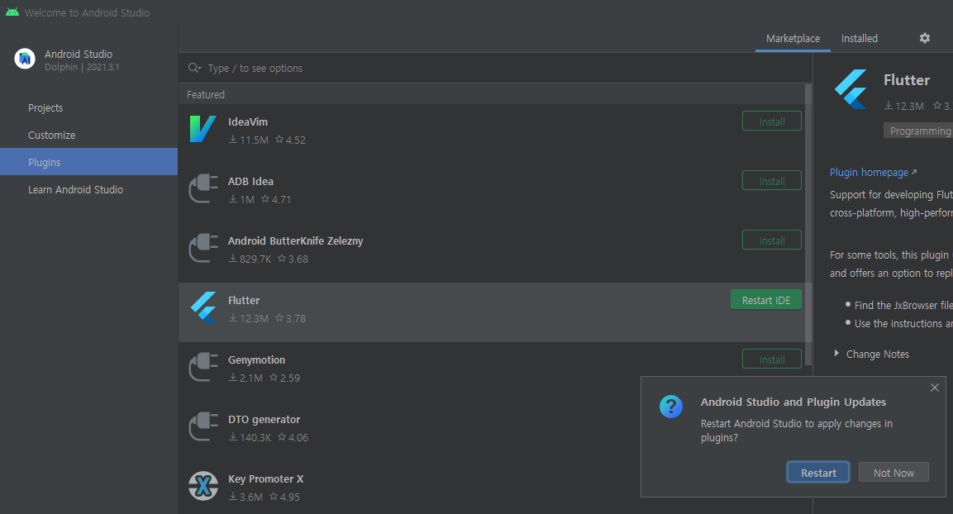Install the Genymotion plugin
Viewport: 953px width, 514px height.
tap(772, 359)
